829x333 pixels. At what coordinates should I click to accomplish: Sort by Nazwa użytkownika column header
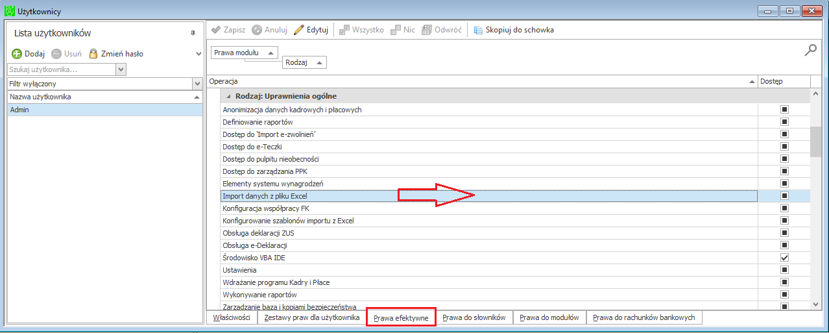click(x=104, y=97)
